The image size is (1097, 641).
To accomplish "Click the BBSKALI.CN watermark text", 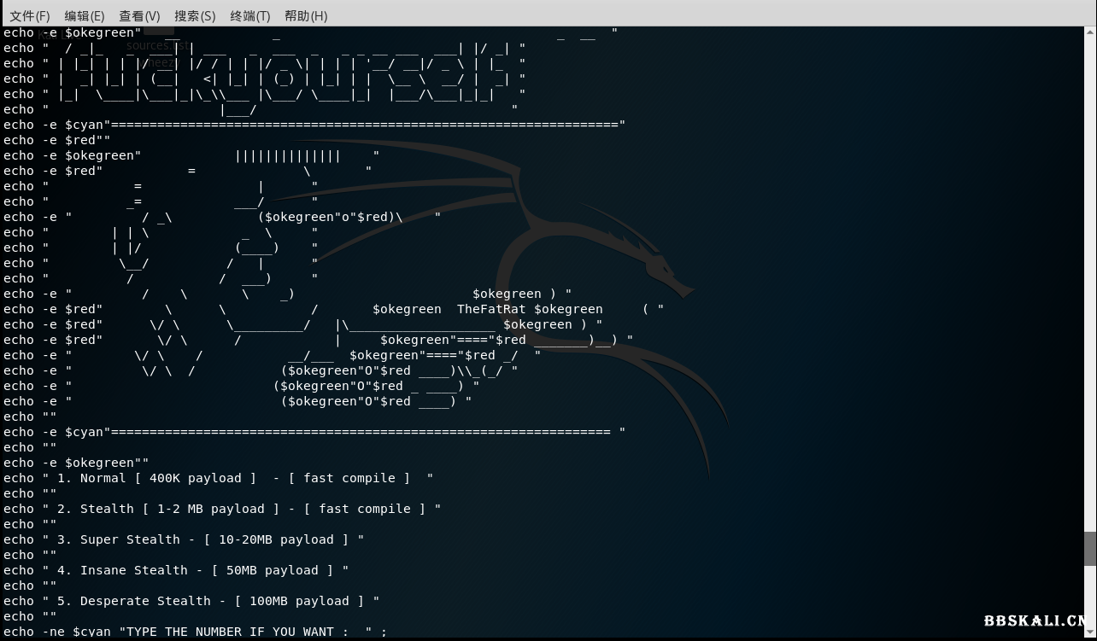I will (x=1038, y=621).
